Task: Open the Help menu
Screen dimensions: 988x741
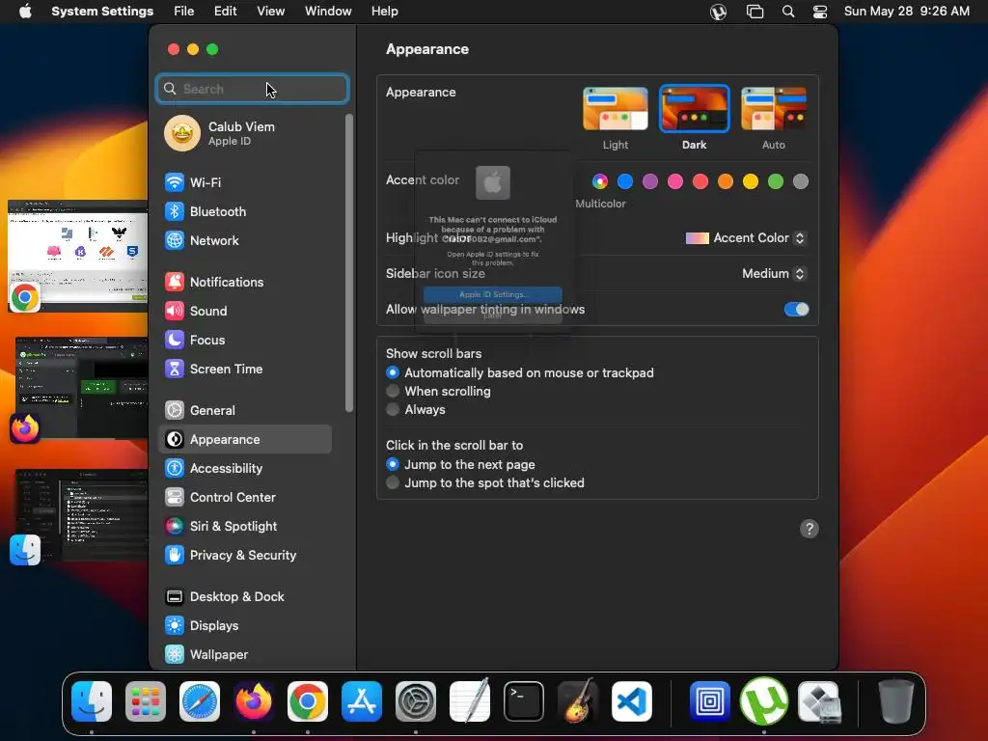Action: pyautogui.click(x=384, y=12)
